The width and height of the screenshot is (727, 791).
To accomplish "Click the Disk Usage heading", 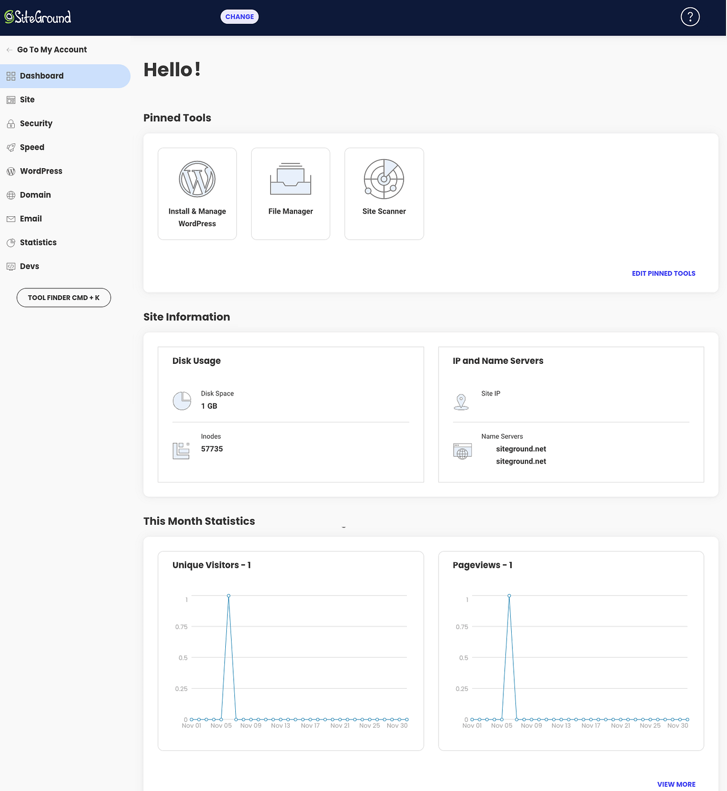I will [x=197, y=361].
